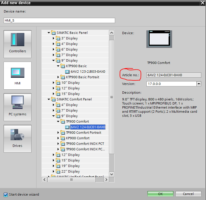This screenshot has width=206, height=200.
Task: Click the TP900 Comfort folder icon
Action: point(63,121)
